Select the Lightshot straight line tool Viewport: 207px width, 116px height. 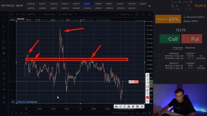[147, 79]
